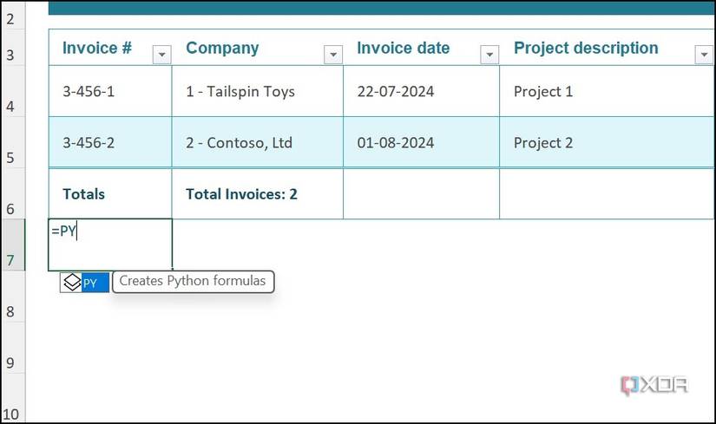
Task: Select the Tailspin Toys company cell
Action: click(x=257, y=91)
